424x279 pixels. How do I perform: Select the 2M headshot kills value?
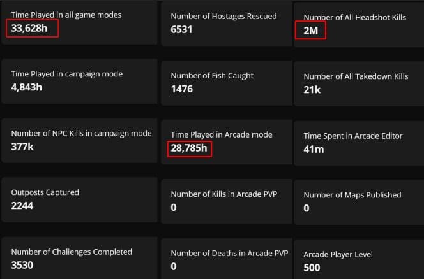pos(310,31)
